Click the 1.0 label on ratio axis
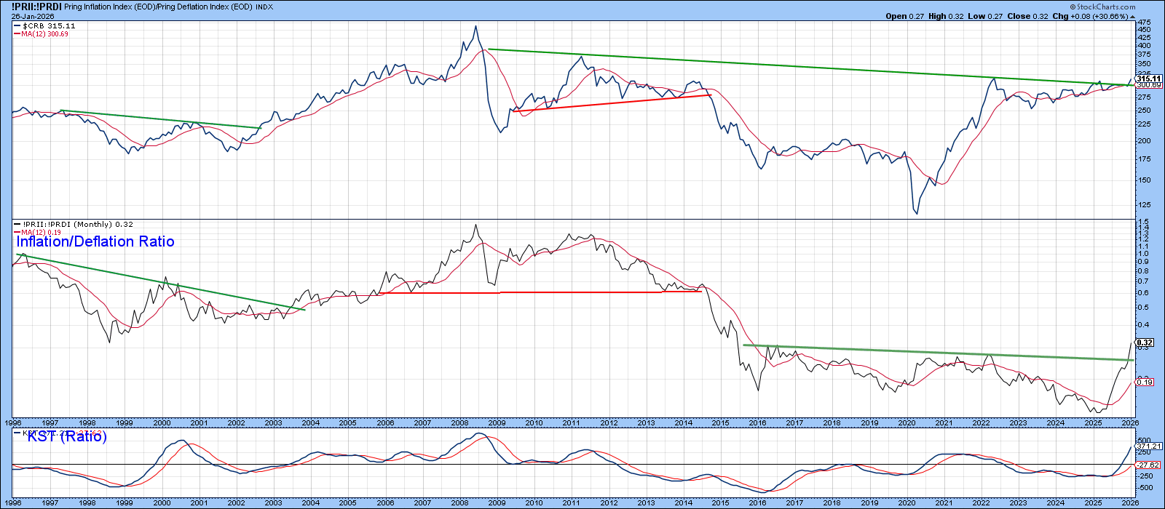The image size is (1165, 509). (1142, 254)
